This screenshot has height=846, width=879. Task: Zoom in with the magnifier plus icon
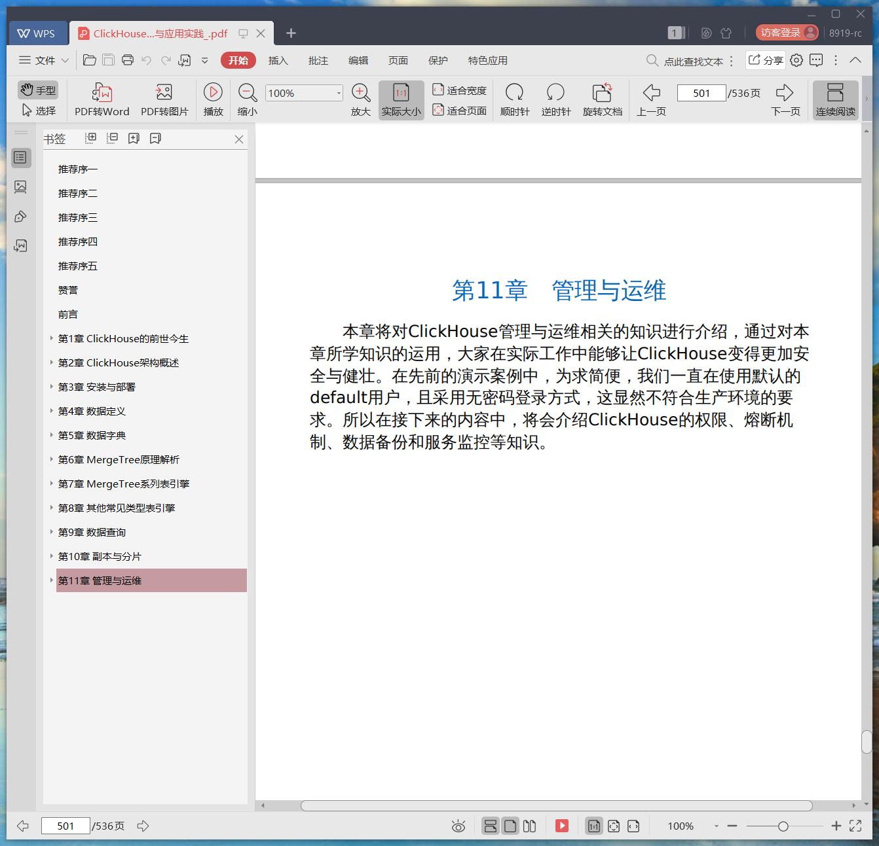[x=361, y=100]
